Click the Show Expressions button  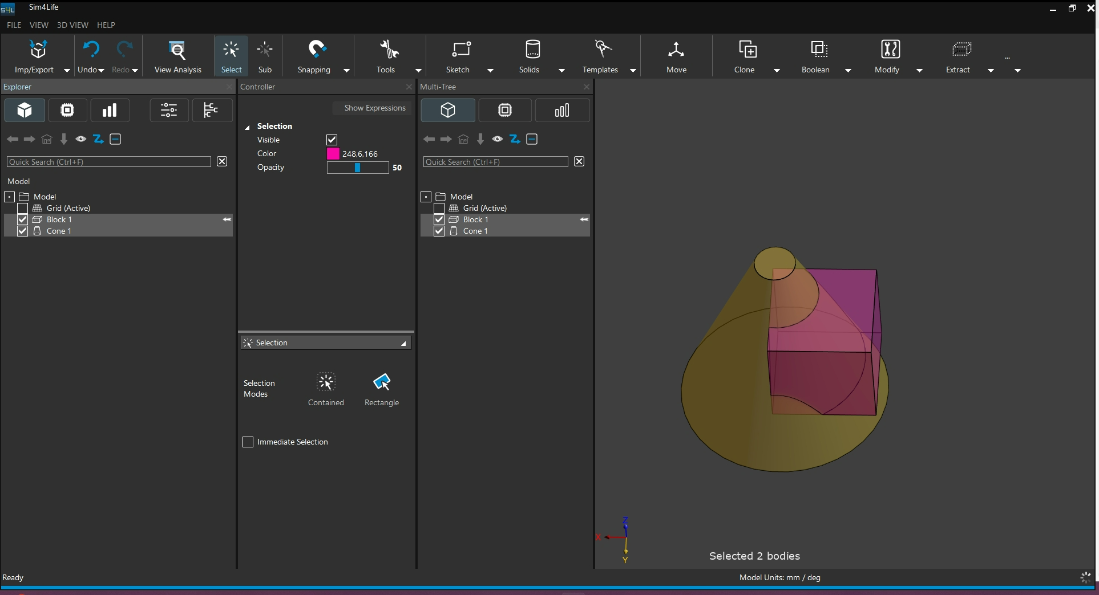374,108
